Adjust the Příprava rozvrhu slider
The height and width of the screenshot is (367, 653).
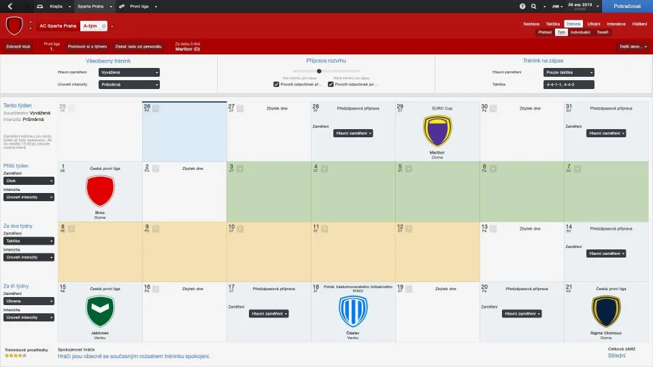(319, 71)
